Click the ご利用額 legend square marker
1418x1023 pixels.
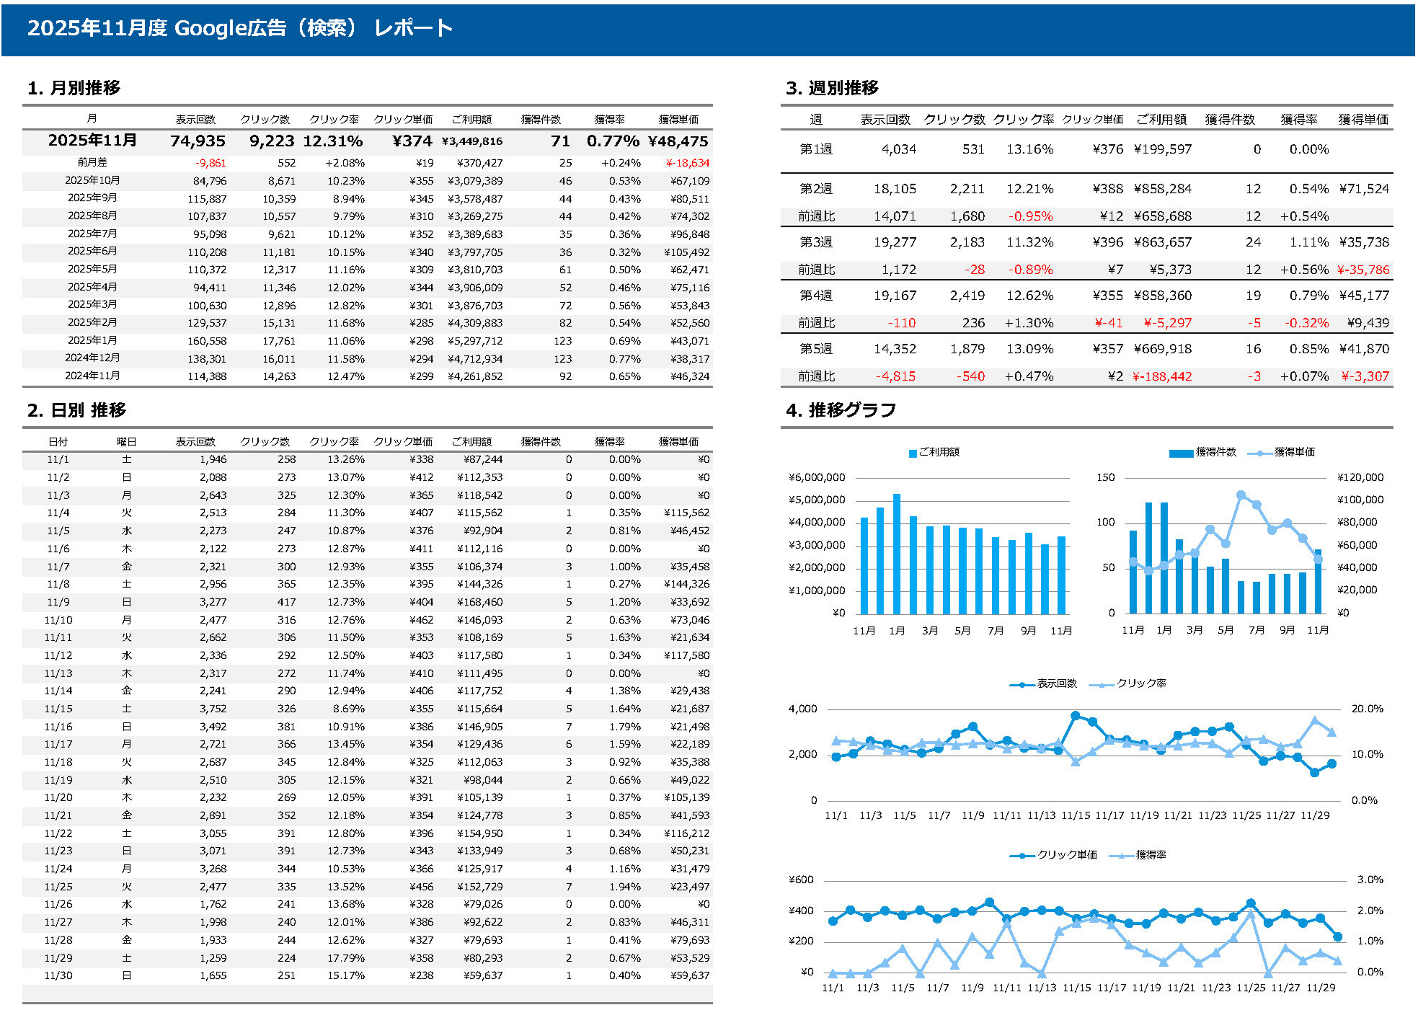(x=913, y=453)
